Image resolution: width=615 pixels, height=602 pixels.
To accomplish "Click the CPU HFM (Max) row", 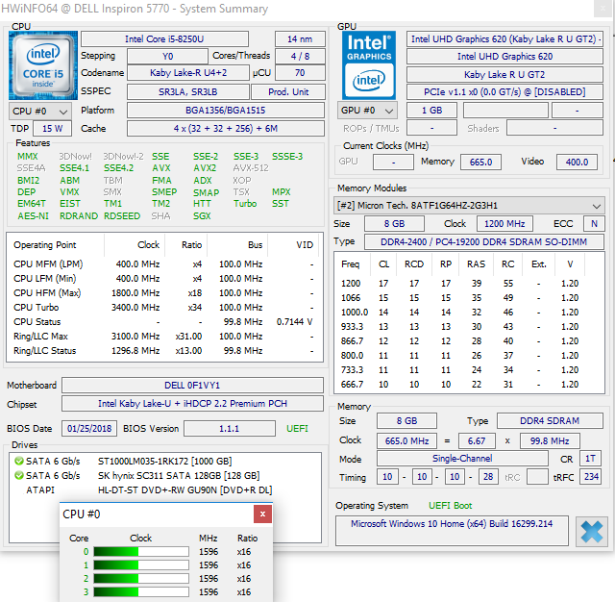I will coord(164,292).
